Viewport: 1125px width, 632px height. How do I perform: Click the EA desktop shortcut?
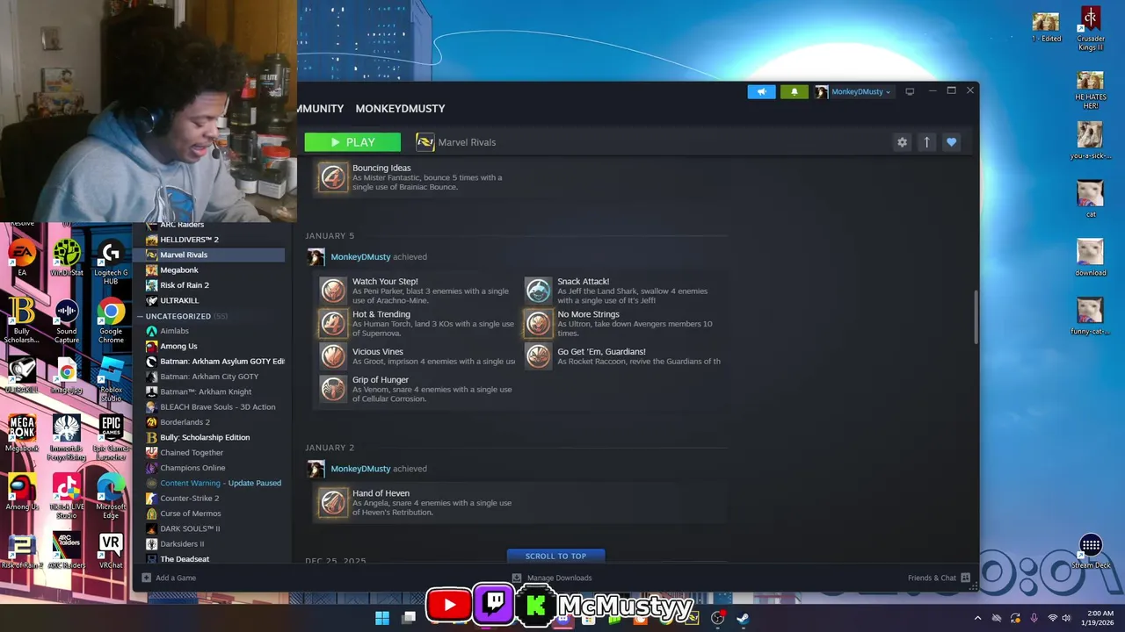point(22,259)
